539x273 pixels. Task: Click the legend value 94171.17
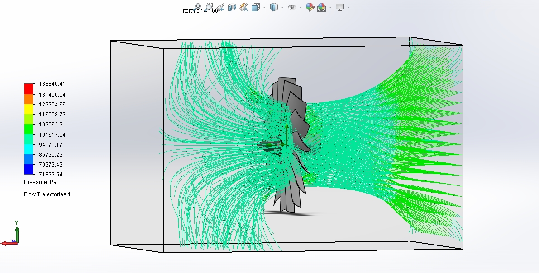pyautogui.click(x=51, y=144)
